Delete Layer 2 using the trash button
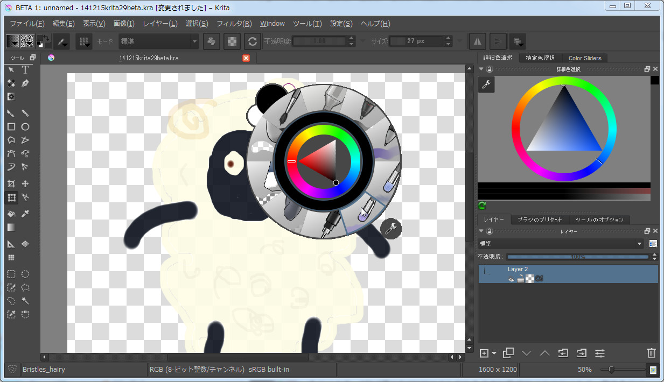Viewport: 664px width, 382px height. click(651, 353)
